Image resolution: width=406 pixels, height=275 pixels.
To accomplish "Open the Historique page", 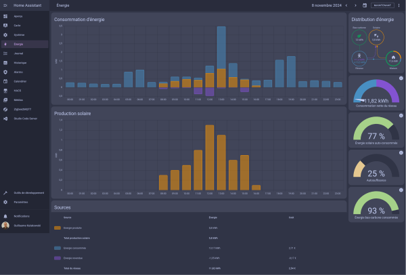I will click(19, 62).
